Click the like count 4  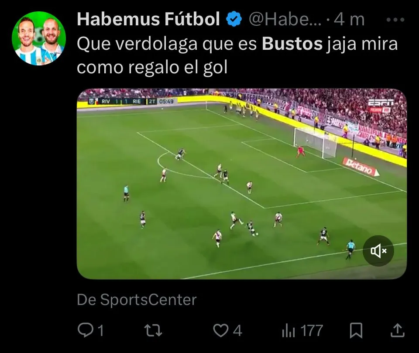(x=237, y=331)
